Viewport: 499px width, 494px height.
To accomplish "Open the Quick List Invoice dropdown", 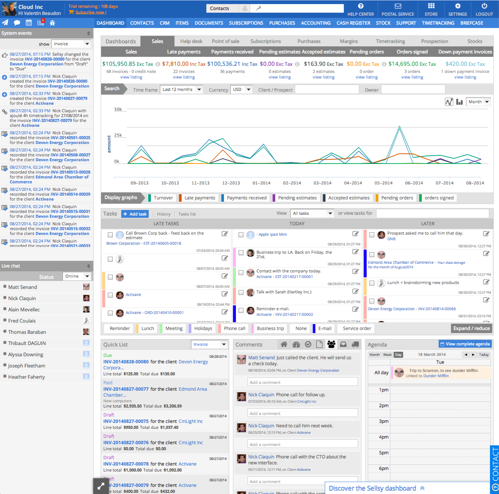I will tap(210, 344).
